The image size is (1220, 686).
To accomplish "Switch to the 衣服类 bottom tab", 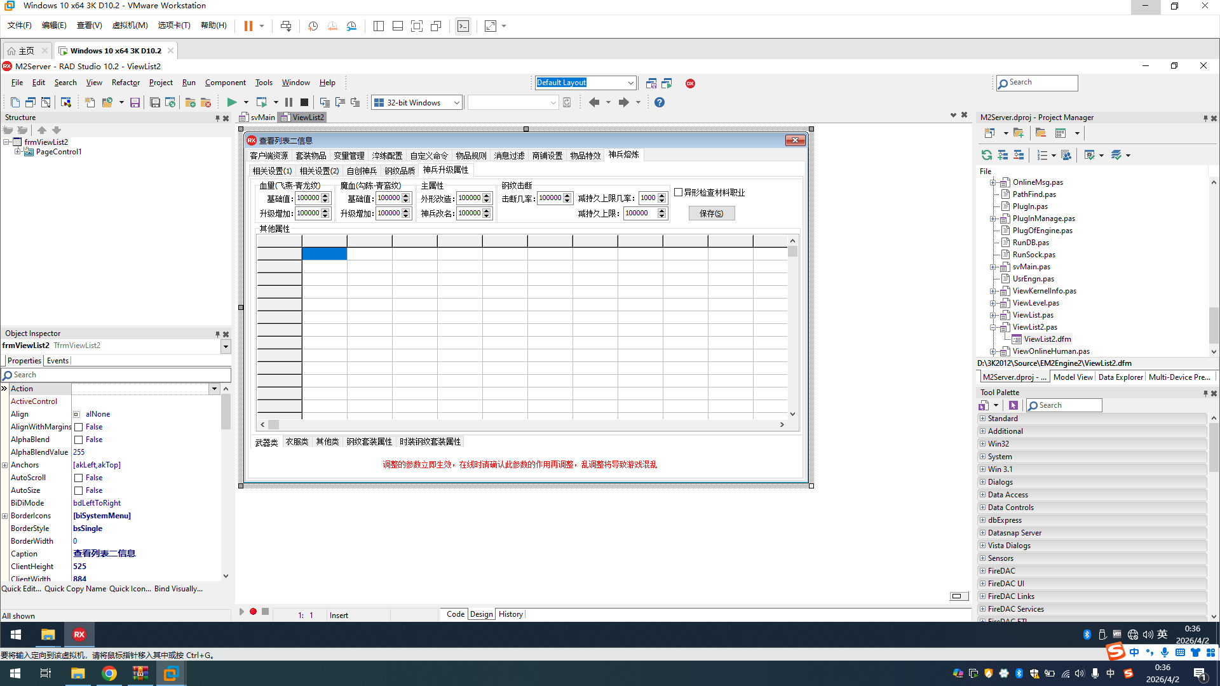I will (x=297, y=442).
